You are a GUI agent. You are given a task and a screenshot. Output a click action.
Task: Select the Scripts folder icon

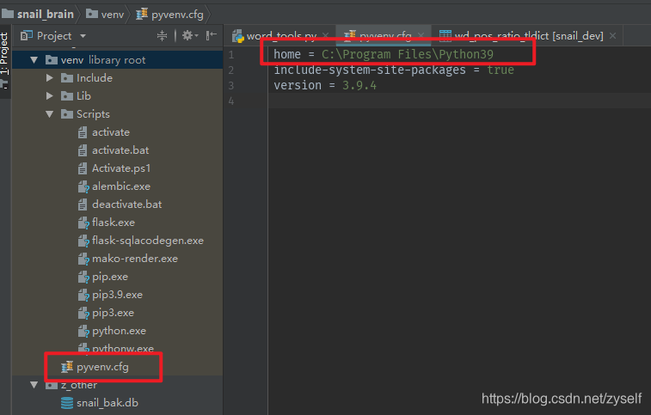67,114
